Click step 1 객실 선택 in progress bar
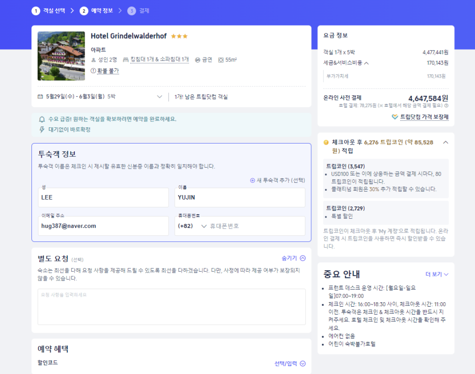 tap(49, 11)
